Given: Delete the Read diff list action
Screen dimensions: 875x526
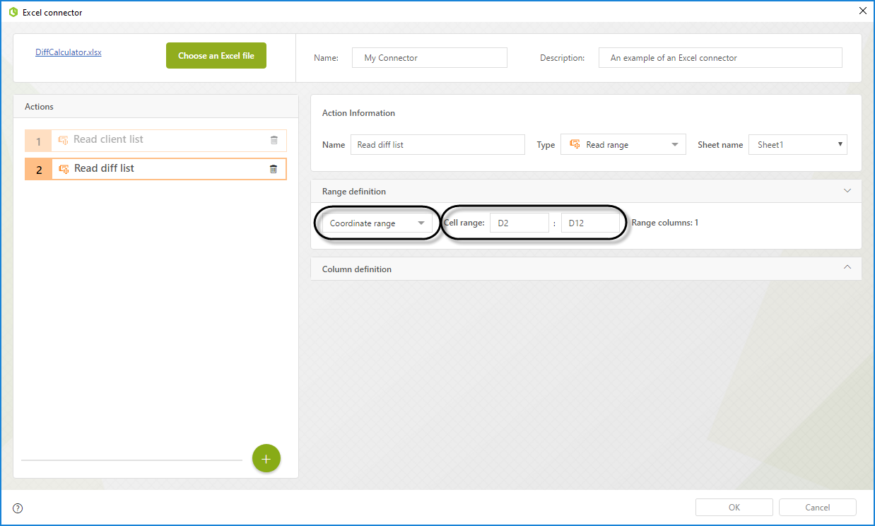Looking at the screenshot, I should pos(274,169).
